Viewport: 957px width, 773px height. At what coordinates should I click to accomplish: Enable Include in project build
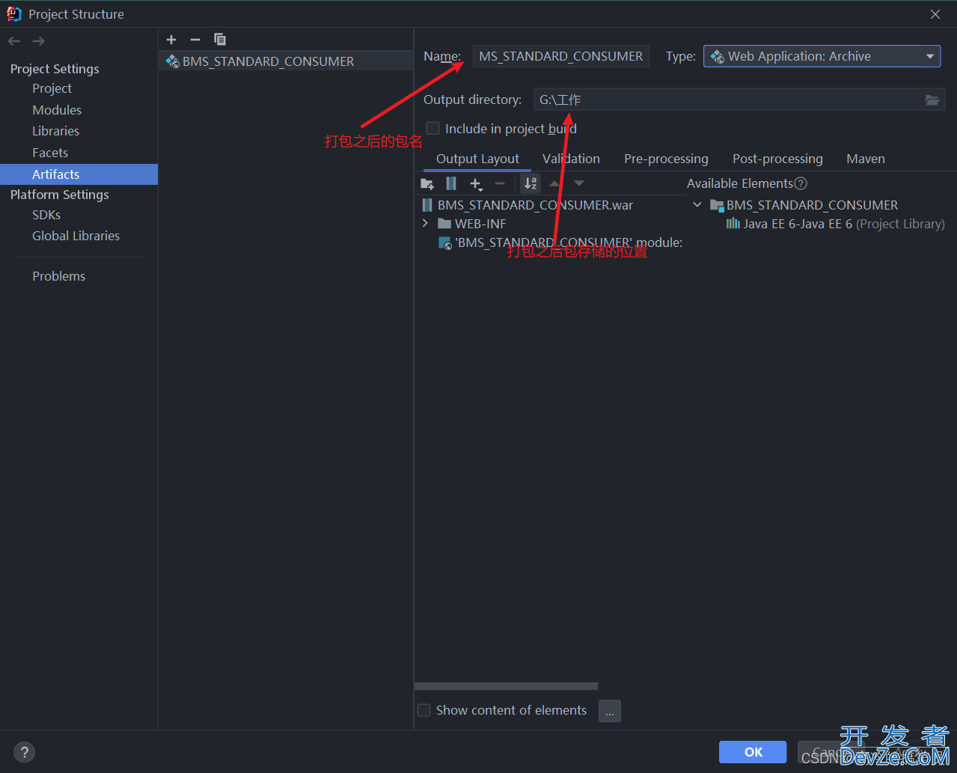pos(432,129)
